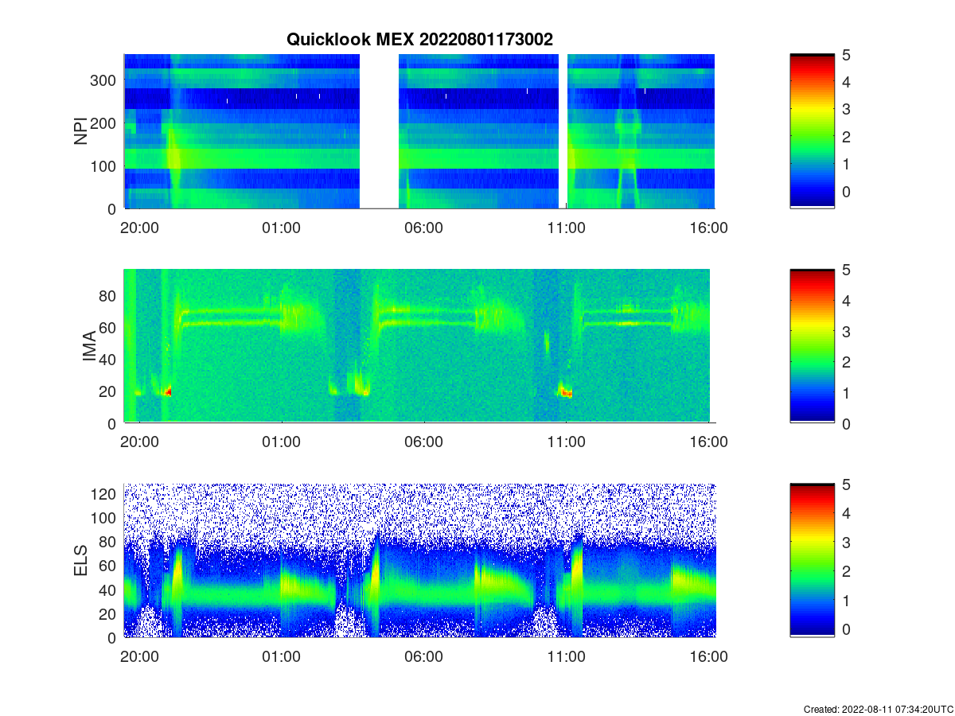Click the 4 label on ELS colorbar

coord(846,513)
